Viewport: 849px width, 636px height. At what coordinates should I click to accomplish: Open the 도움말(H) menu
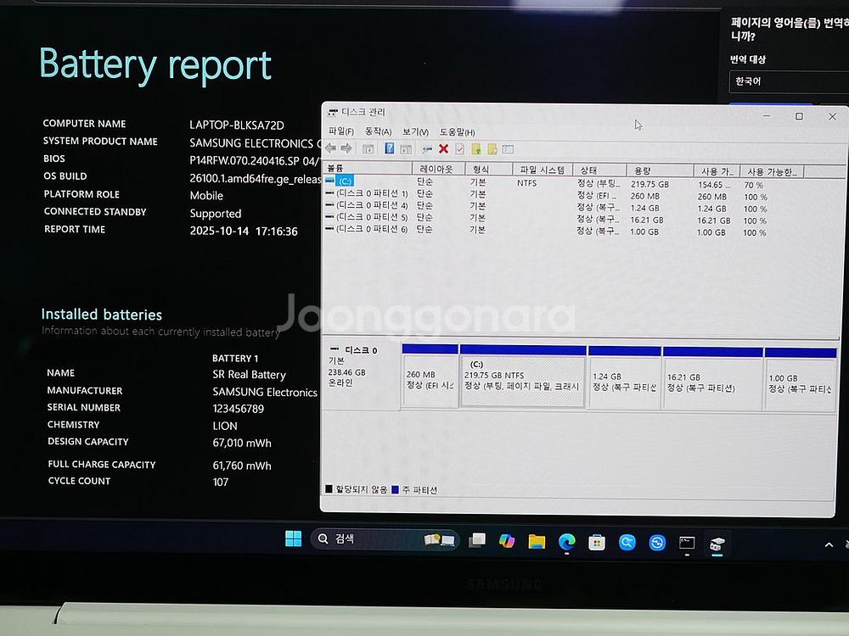pos(457,132)
